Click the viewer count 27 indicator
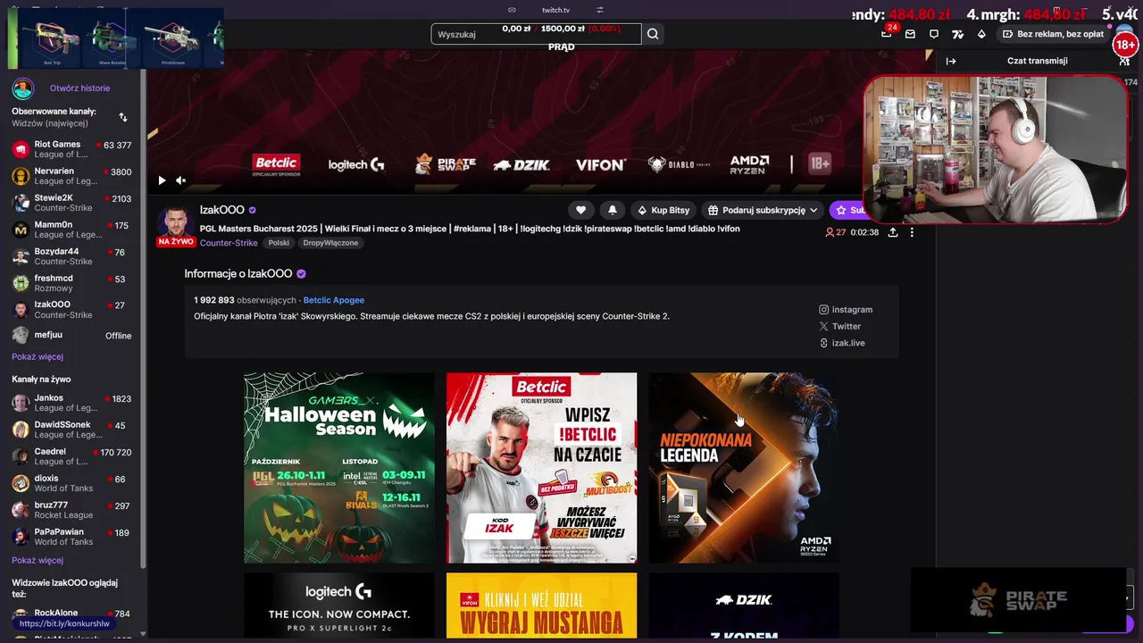 coord(836,232)
